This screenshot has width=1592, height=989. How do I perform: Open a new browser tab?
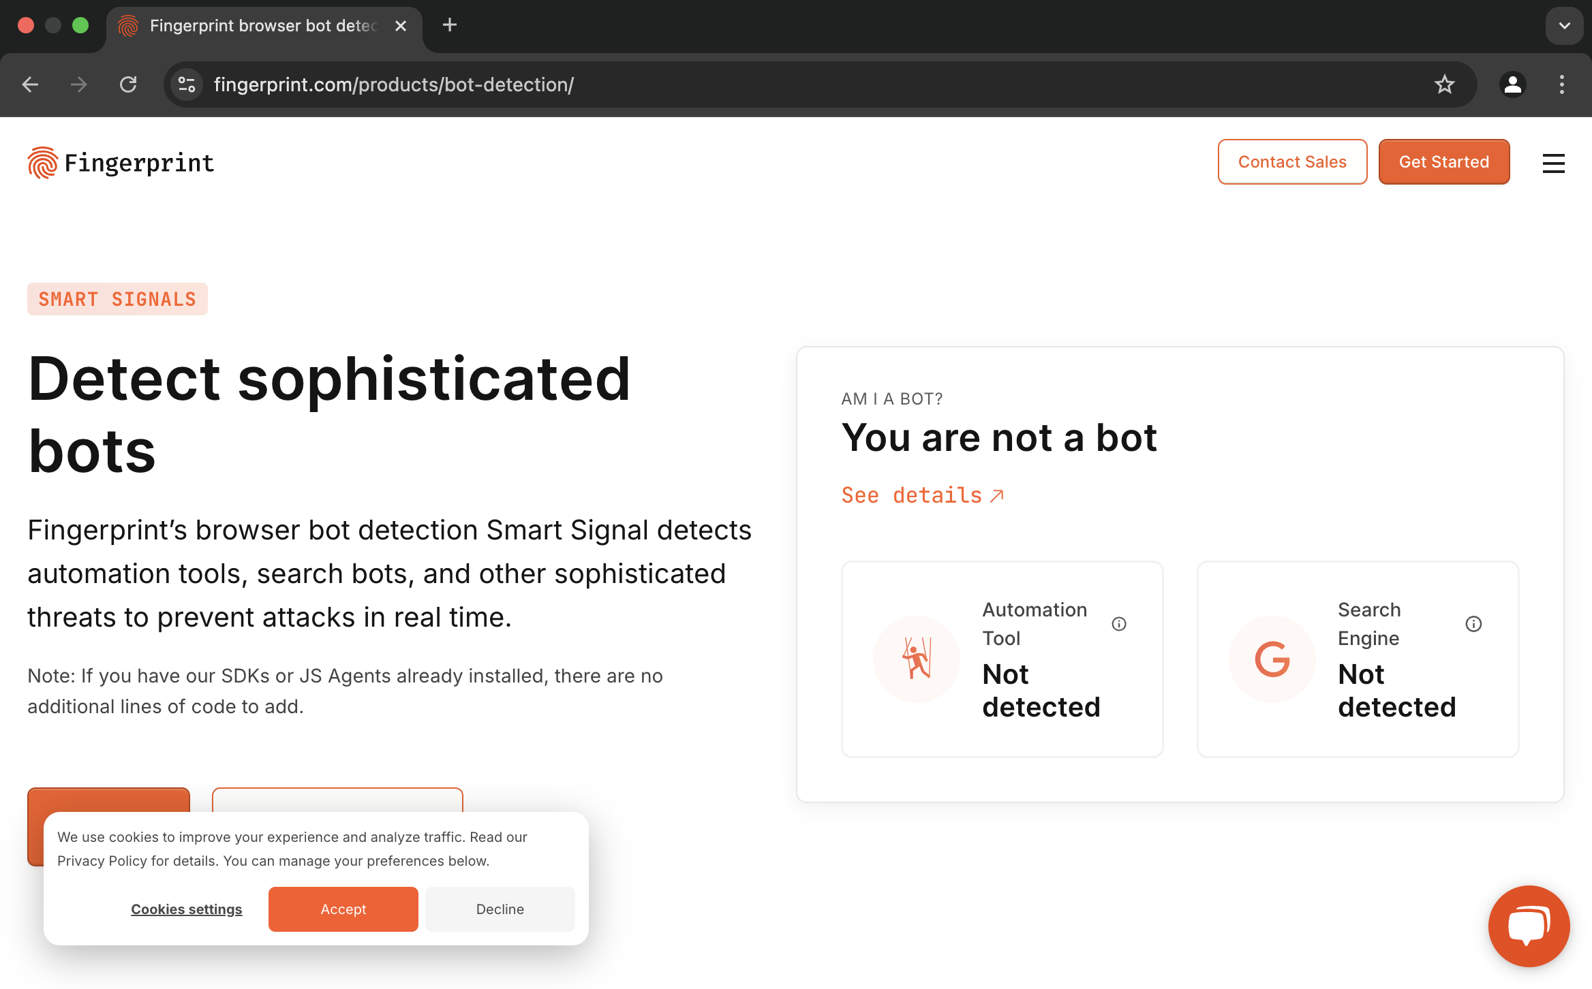450,26
